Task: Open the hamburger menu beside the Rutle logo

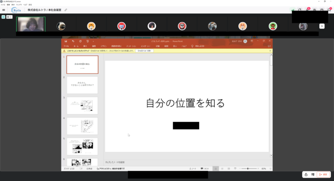Action: pyautogui.click(x=4, y=10)
